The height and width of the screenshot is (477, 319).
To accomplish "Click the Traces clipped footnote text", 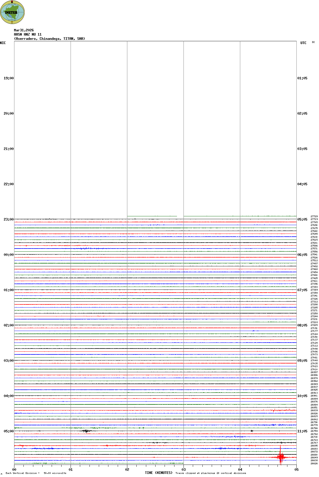I will pyautogui.click(x=211, y=473).
